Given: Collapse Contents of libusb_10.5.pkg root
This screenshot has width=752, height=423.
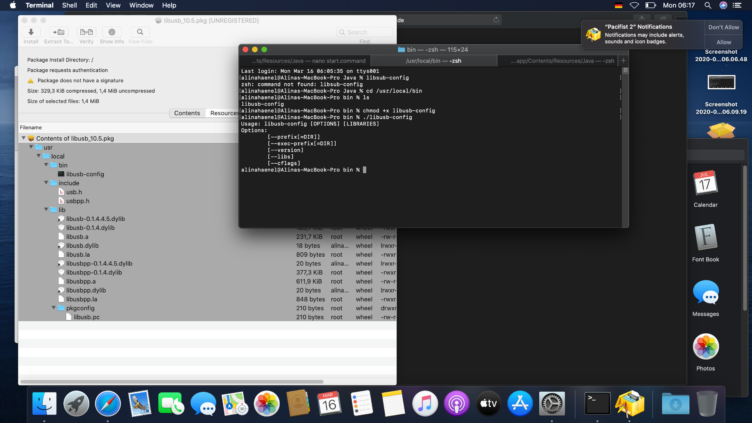Looking at the screenshot, I should click(23, 138).
